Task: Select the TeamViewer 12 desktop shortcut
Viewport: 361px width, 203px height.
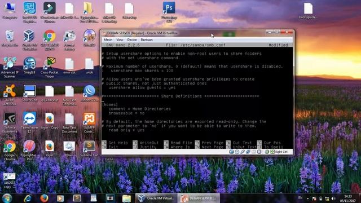Action: pyautogui.click(x=29, y=122)
